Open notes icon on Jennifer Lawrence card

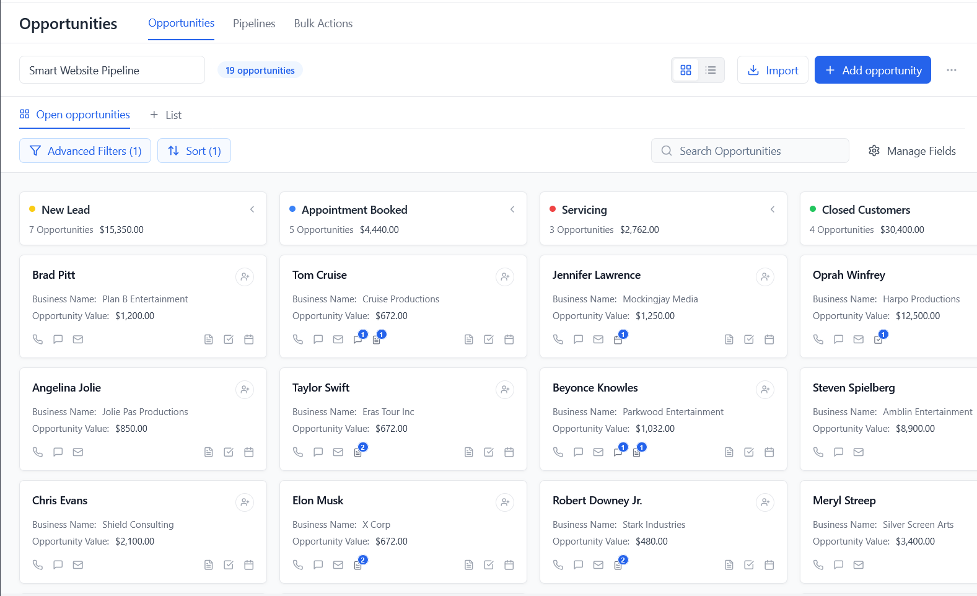click(x=729, y=340)
